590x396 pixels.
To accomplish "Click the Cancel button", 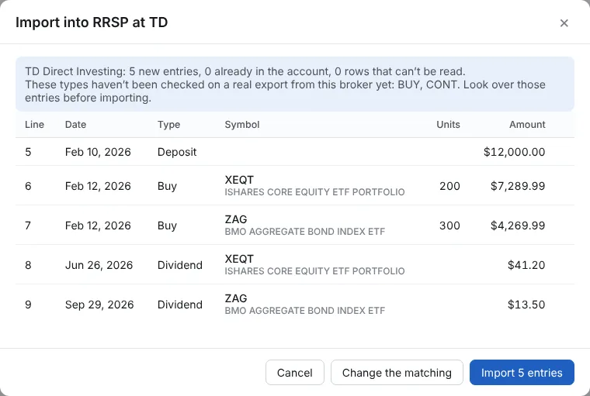I will [295, 372].
